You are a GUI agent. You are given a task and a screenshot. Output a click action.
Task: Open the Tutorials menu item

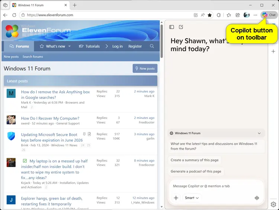(x=89, y=46)
